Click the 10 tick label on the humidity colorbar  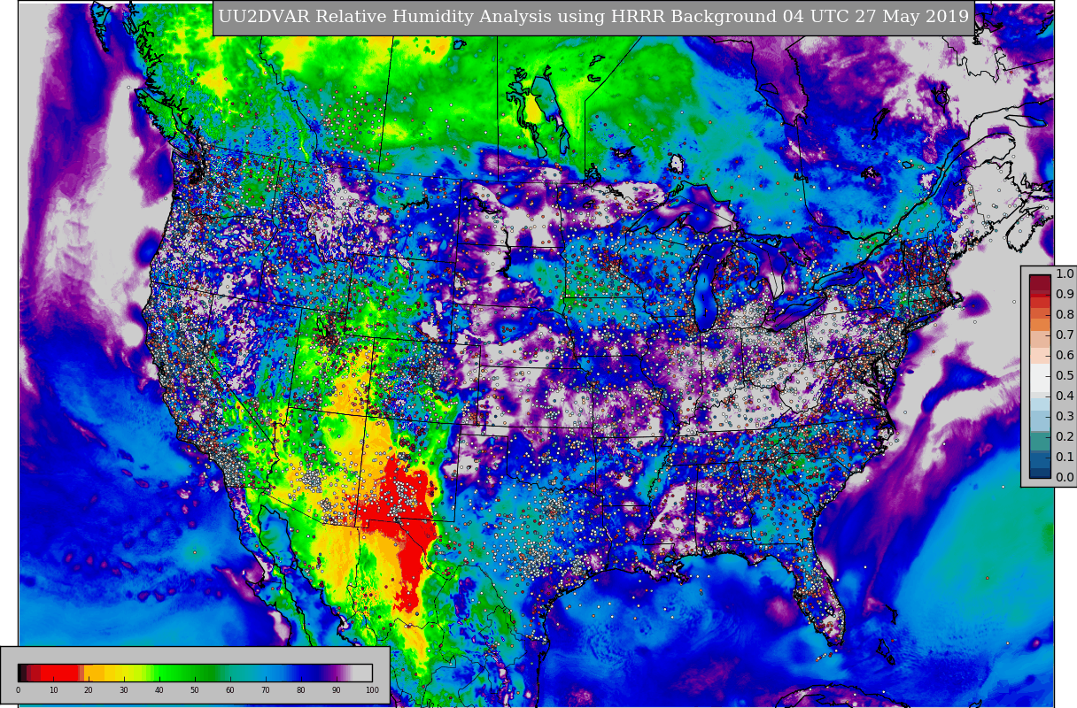[x=53, y=690]
